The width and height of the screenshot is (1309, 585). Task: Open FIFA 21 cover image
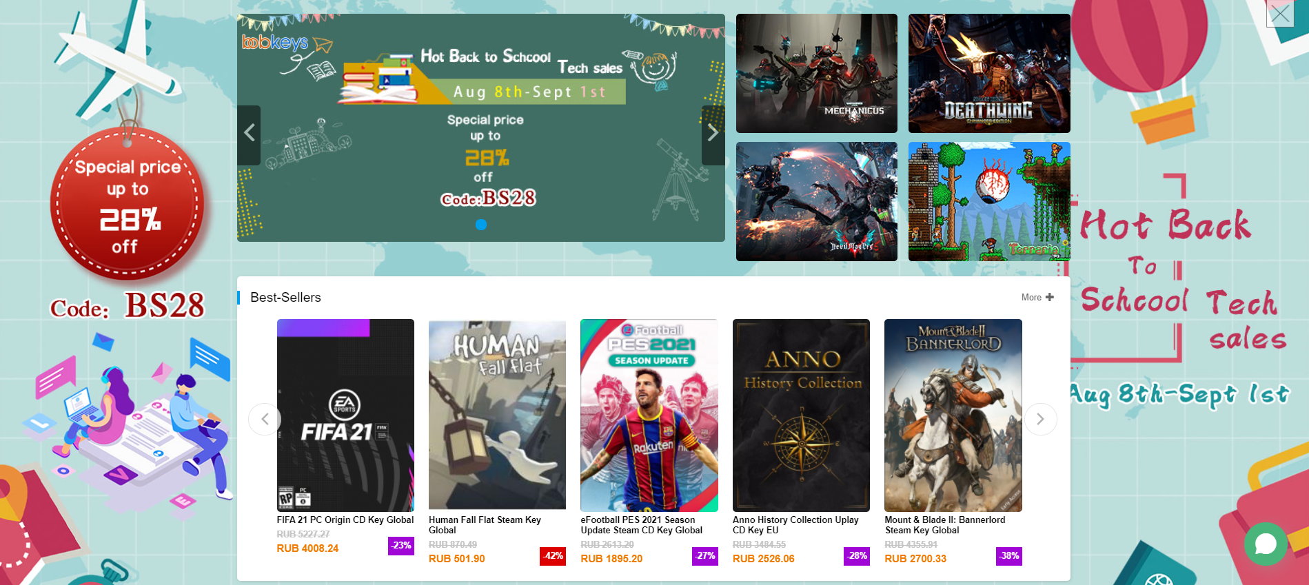click(x=345, y=415)
